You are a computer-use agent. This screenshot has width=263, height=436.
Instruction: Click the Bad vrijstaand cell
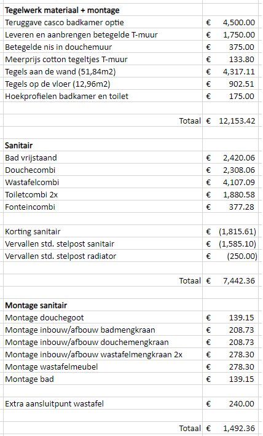point(103,157)
